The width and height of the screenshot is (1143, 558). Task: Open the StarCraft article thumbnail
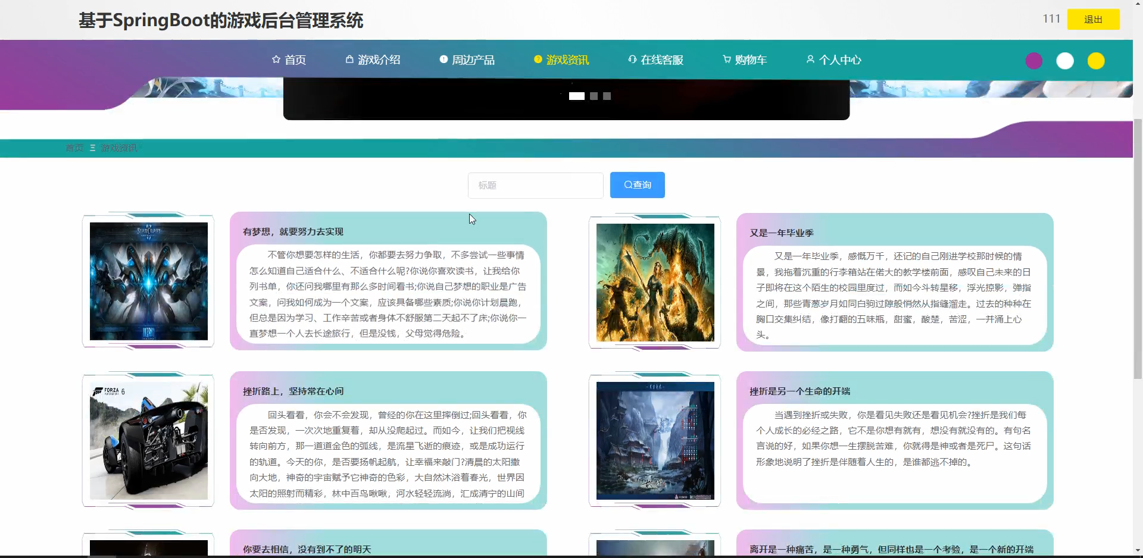point(149,281)
